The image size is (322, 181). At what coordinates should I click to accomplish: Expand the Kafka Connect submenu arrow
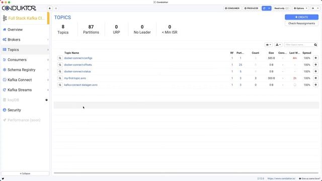[x=48, y=80]
